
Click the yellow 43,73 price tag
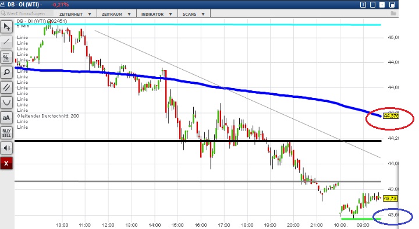pyautogui.click(x=390, y=198)
